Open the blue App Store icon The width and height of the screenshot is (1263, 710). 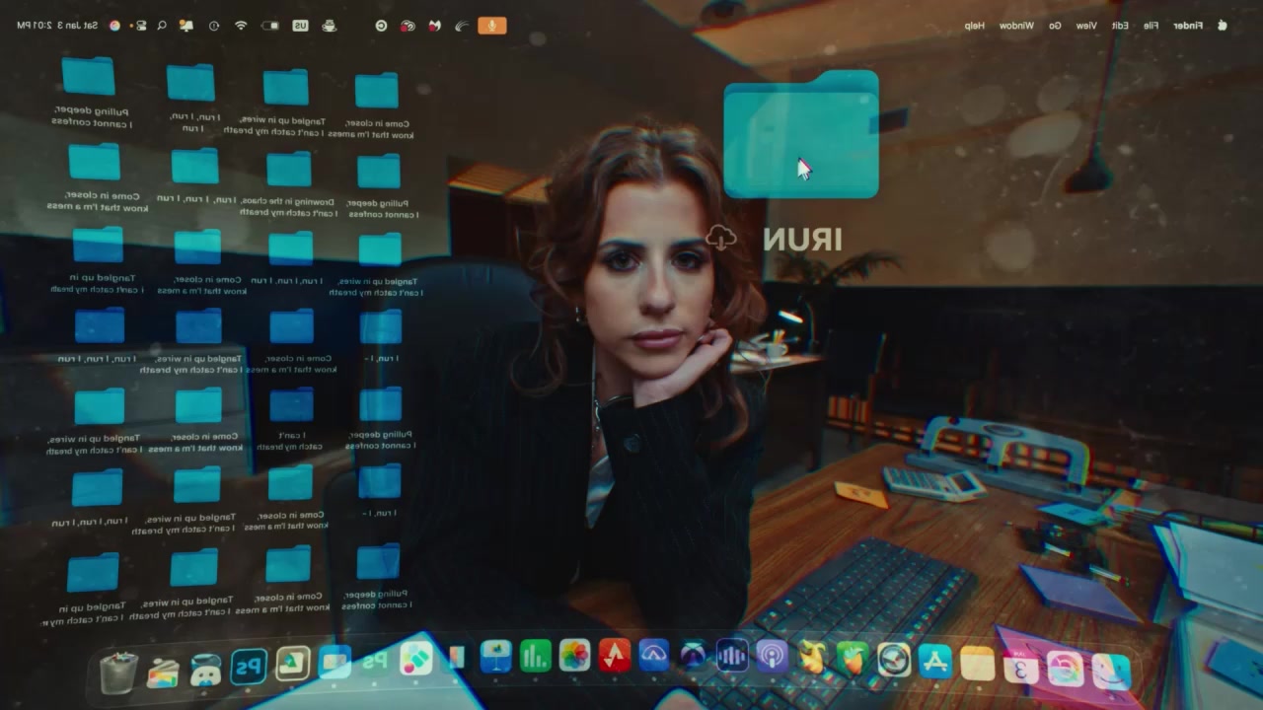point(934,661)
